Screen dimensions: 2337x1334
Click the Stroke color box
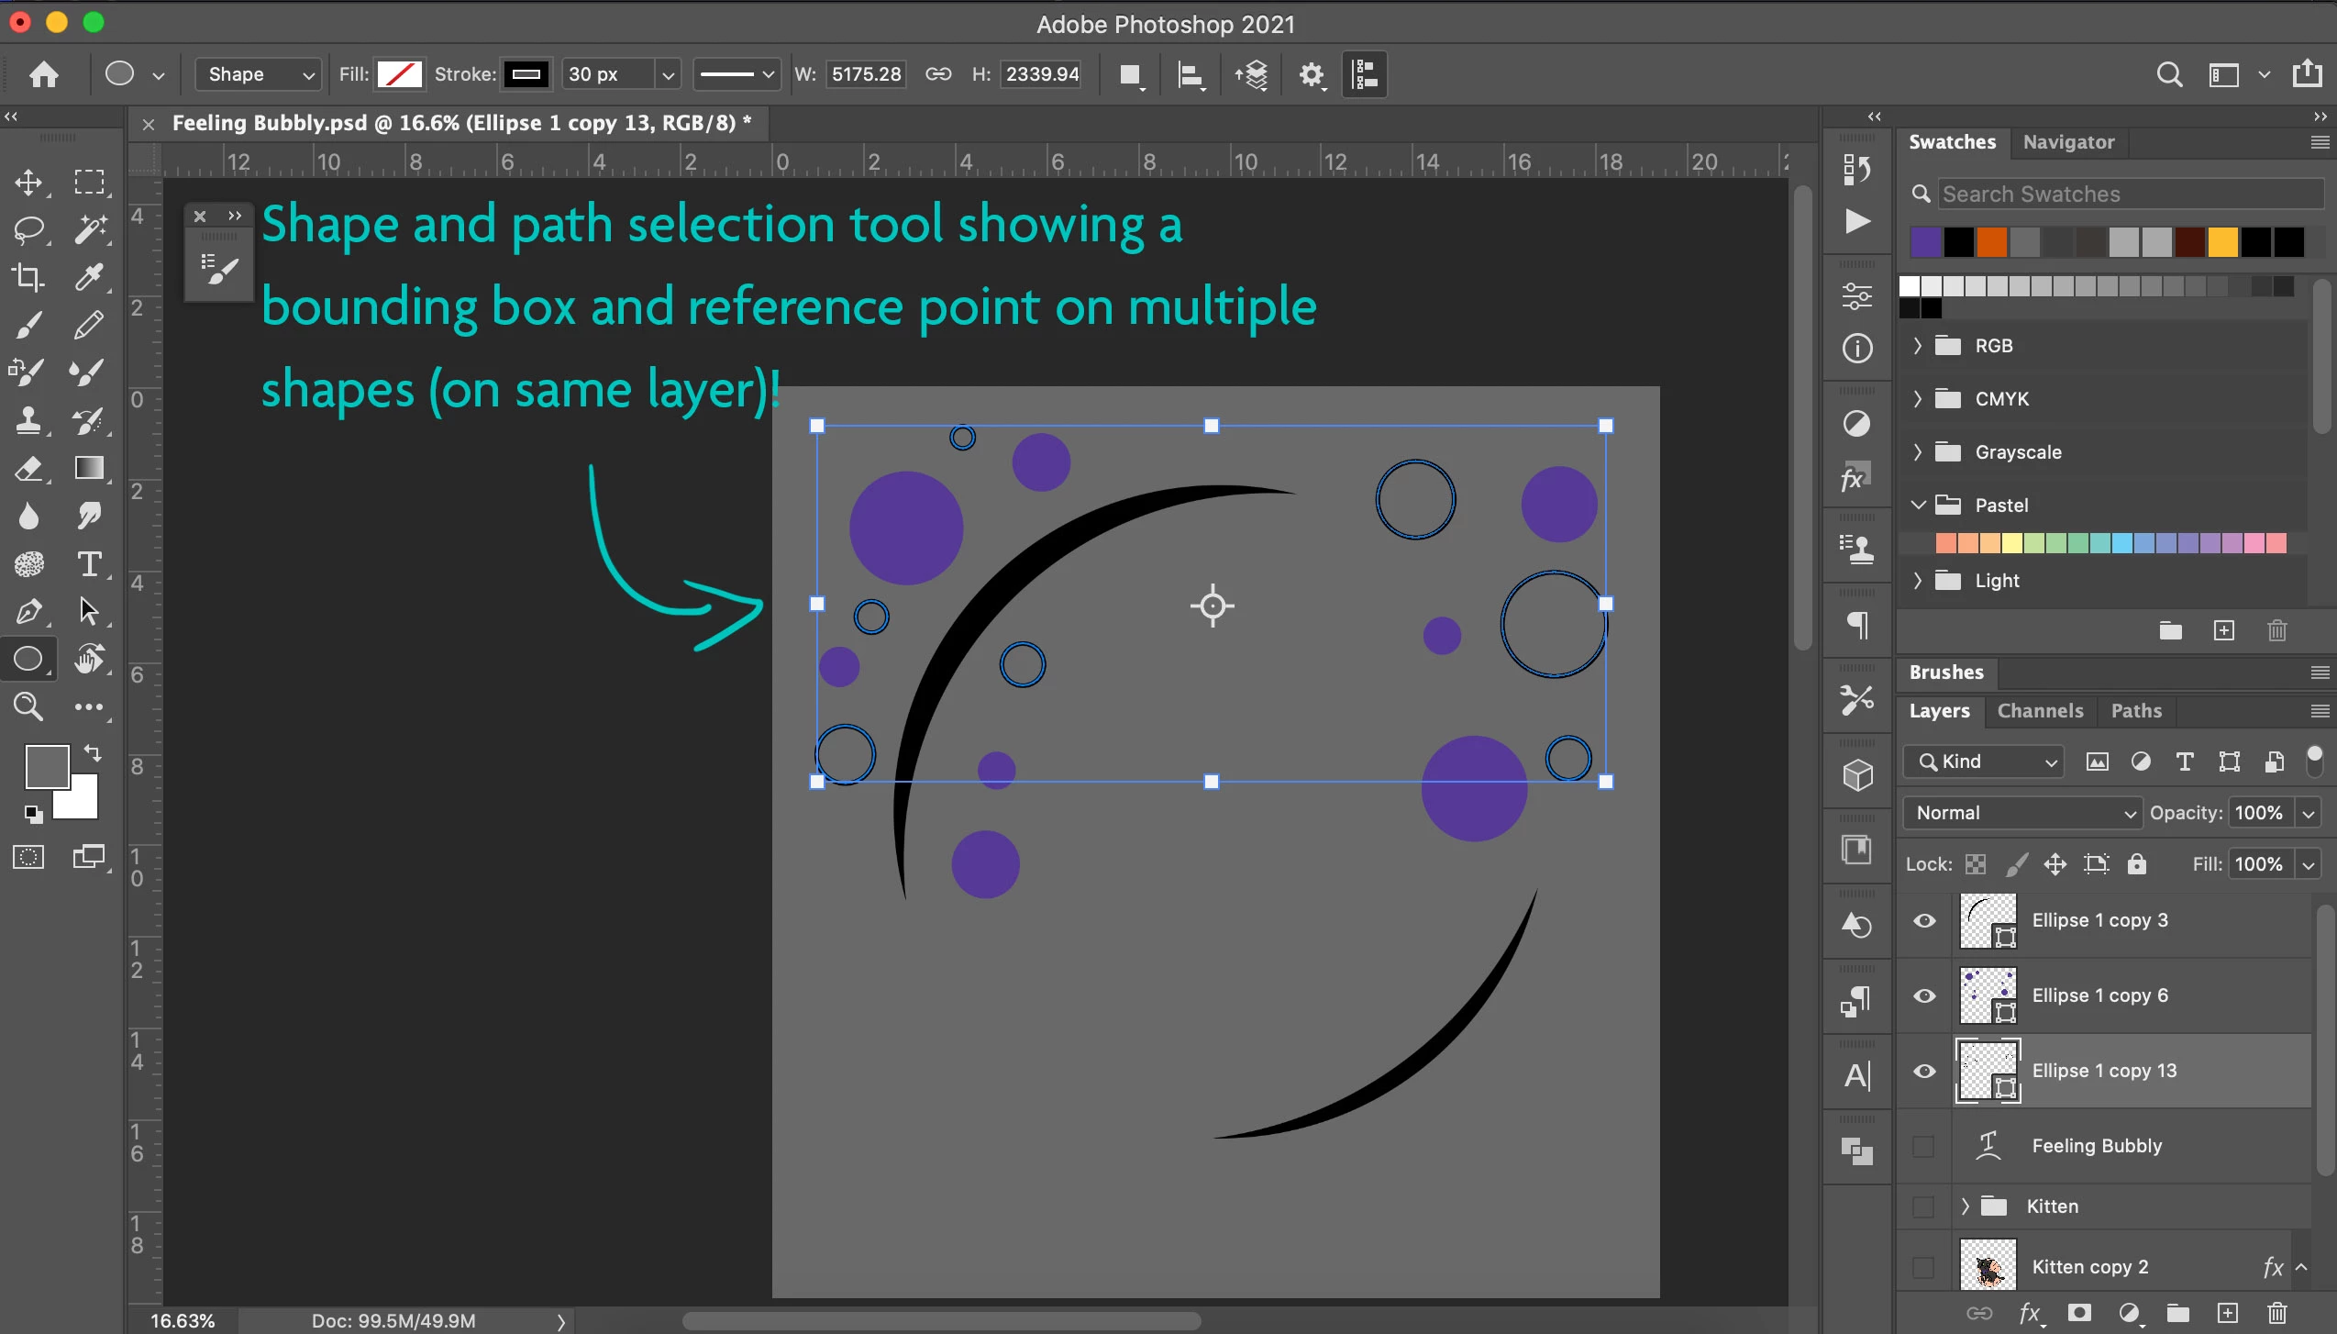(x=526, y=74)
